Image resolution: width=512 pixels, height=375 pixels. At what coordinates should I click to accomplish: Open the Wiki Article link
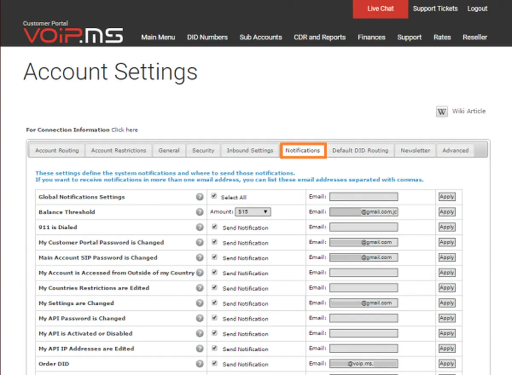tap(469, 111)
